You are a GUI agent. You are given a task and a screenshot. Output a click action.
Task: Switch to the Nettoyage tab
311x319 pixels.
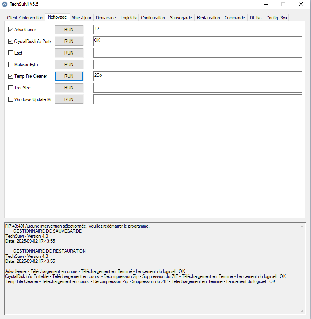57,17
